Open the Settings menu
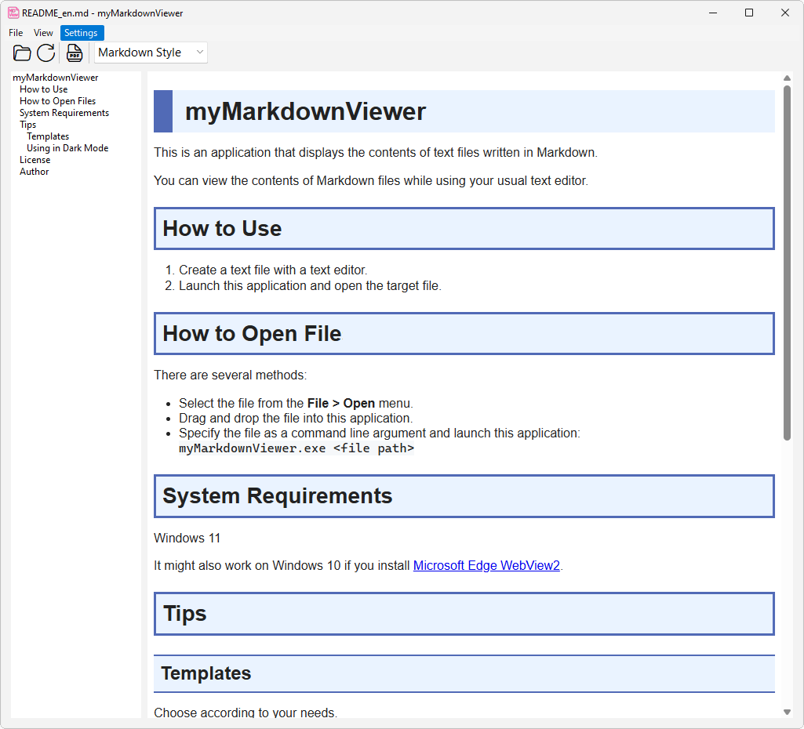This screenshot has width=804, height=729. [81, 33]
